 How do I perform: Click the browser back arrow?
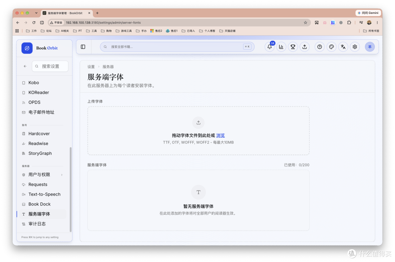18,23
